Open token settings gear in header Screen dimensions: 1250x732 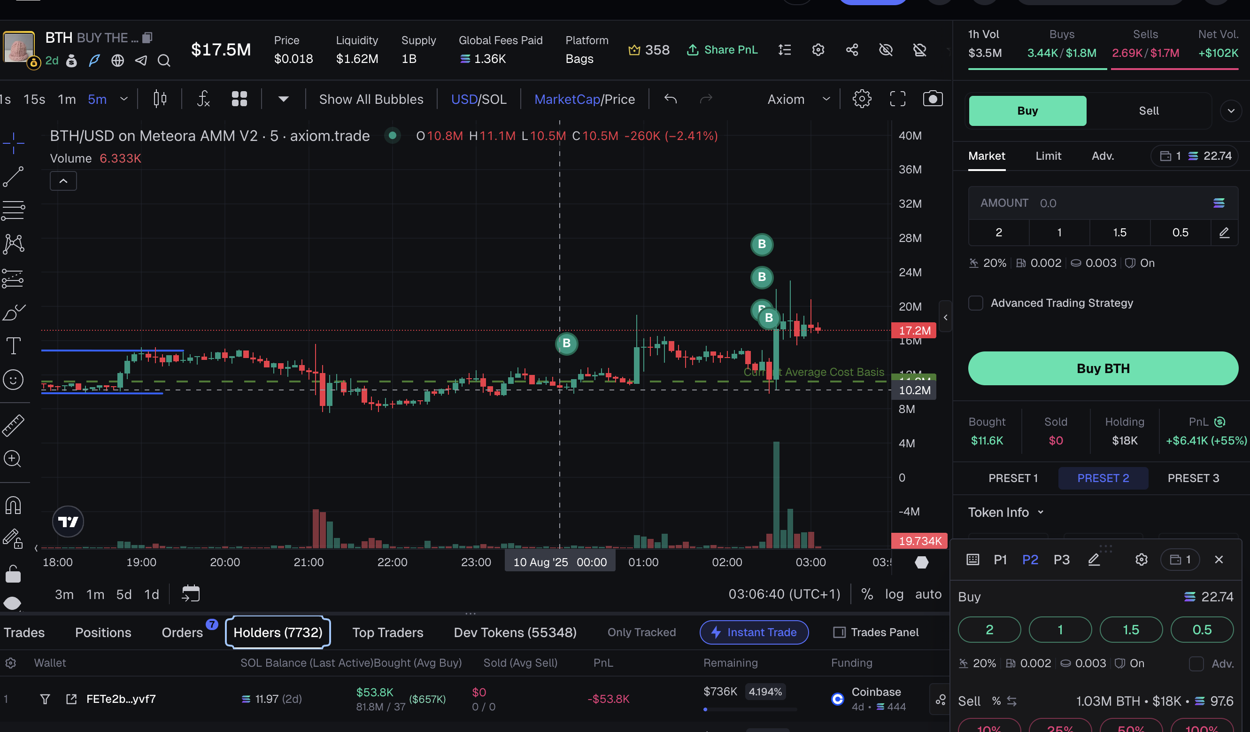pos(818,50)
